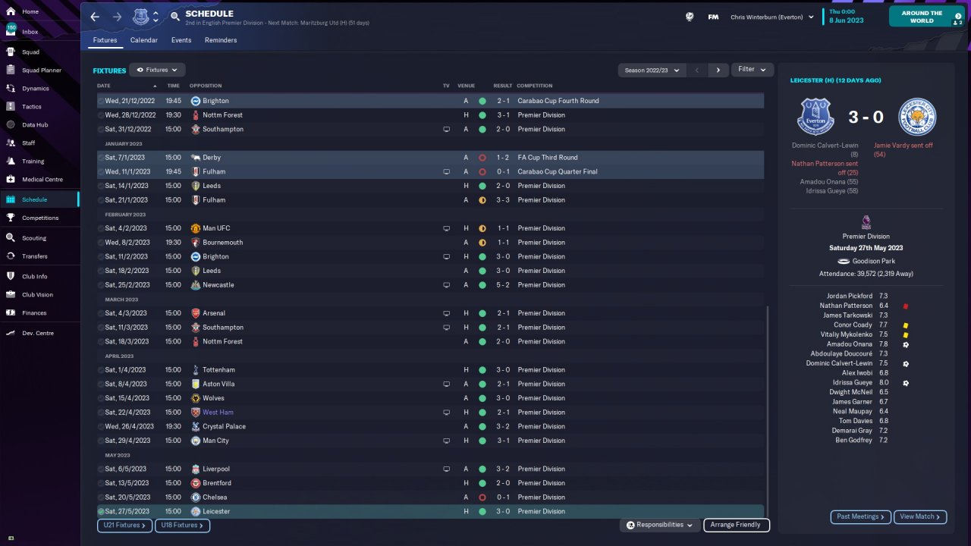The image size is (971, 546).
Task: Click the Arrange Friendly button
Action: pos(737,525)
